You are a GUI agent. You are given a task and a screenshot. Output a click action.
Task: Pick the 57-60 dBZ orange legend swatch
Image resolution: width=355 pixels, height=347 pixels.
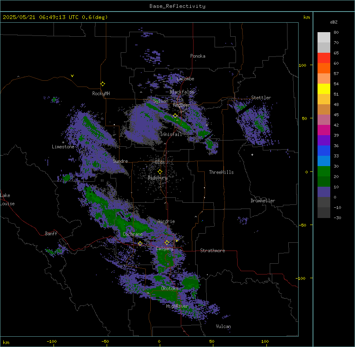click(324, 68)
